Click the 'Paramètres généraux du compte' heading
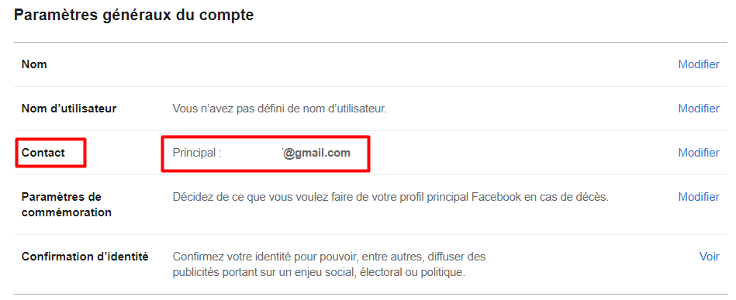This screenshot has width=736, height=300. (x=133, y=15)
